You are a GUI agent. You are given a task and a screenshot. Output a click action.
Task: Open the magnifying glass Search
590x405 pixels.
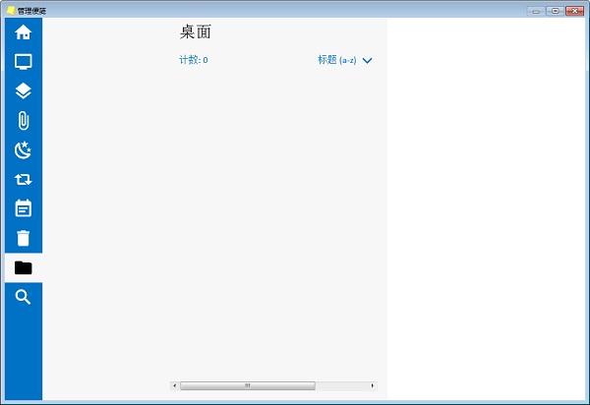pos(24,297)
